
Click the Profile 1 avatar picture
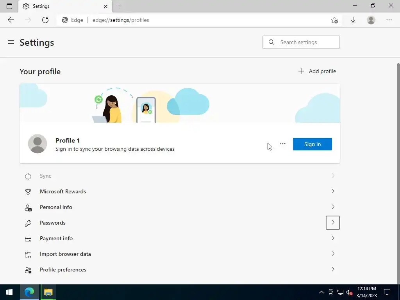coord(37,144)
